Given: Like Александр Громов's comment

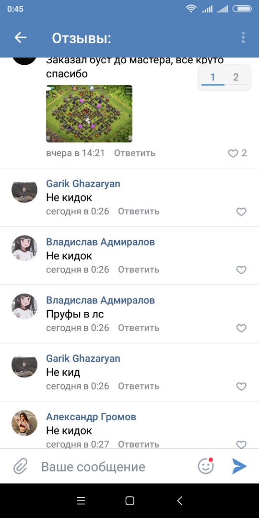Looking at the screenshot, I should point(241,444).
